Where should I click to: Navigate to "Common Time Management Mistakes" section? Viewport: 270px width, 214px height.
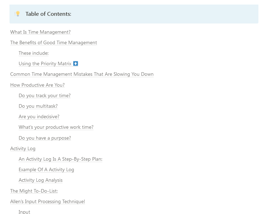coord(82,74)
